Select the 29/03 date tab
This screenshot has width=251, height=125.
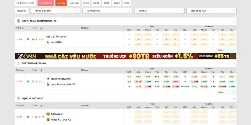(x=106, y=3)
